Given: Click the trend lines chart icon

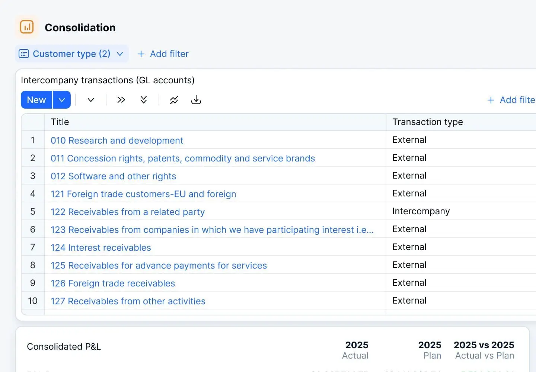Looking at the screenshot, I should (174, 100).
